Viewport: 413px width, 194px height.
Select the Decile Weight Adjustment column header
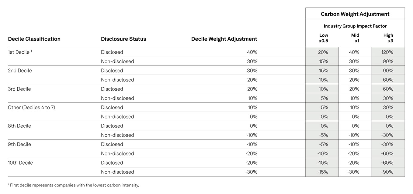pyautogui.click(x=224, y=39)
